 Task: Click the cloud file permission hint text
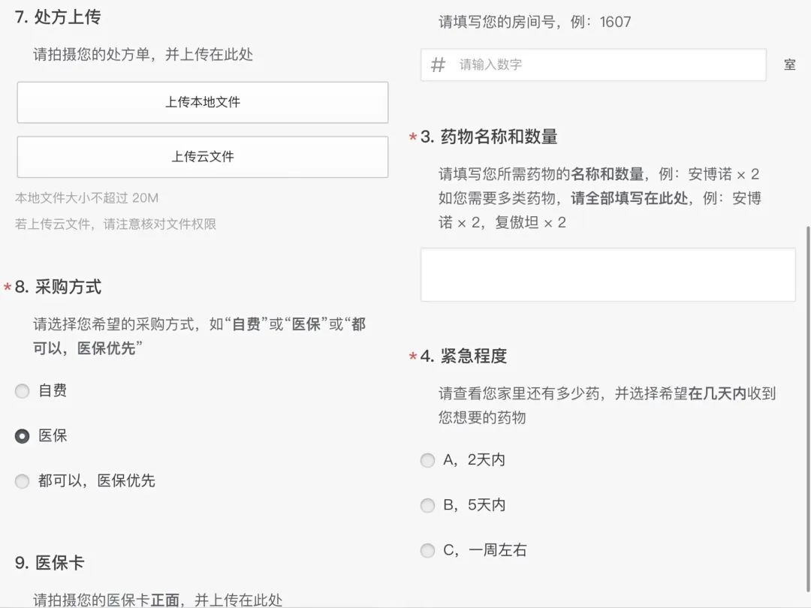pyautogui.click(x=116, y=224)
